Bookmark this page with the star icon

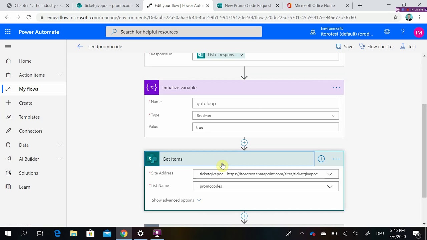396,17
